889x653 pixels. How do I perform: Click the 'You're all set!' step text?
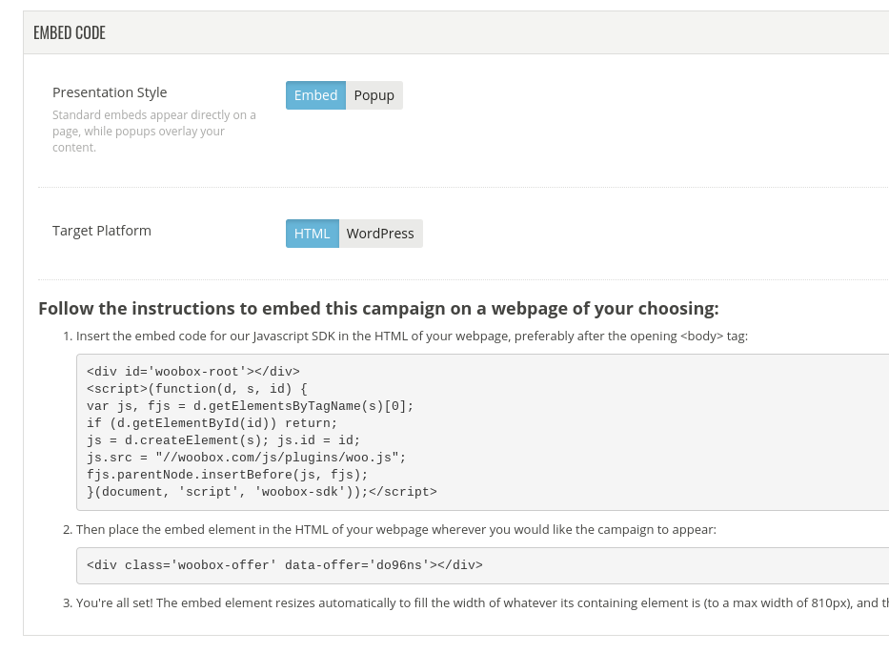[x=482, y=603]
